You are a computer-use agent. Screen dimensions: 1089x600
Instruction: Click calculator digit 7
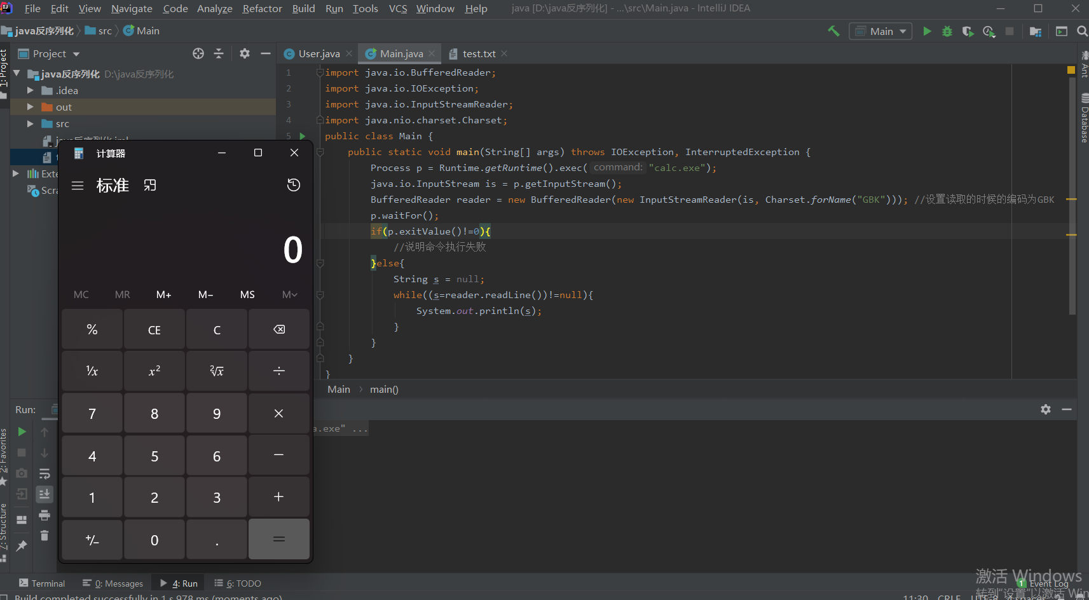92,414
